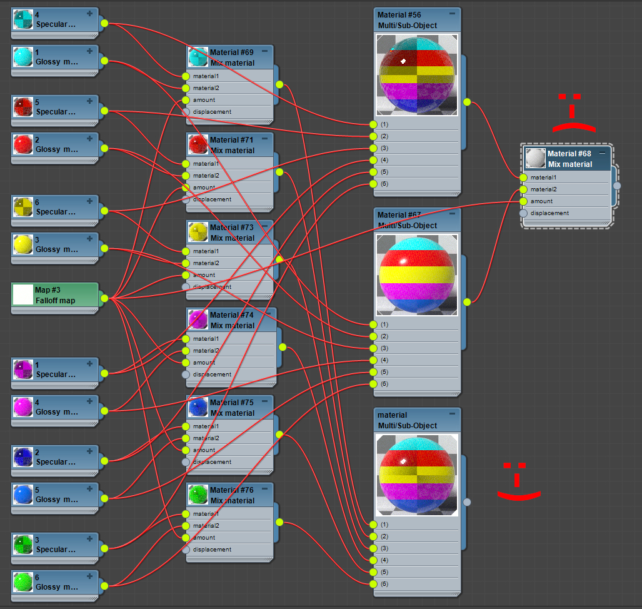Expand the 4 Specular node with plus

click(x=89, y=14)
